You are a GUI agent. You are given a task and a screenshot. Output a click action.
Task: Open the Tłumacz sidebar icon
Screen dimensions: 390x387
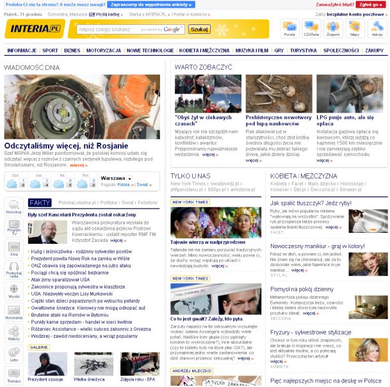[14, 375]
